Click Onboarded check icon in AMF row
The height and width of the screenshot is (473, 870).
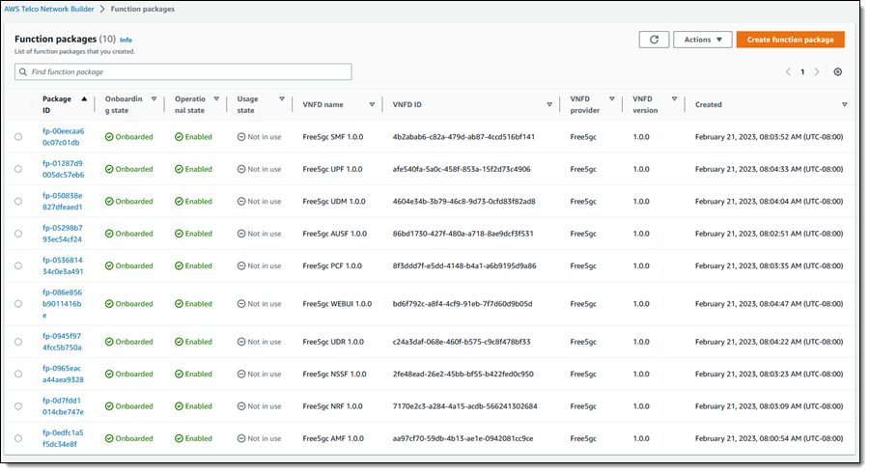click(109, 438)
